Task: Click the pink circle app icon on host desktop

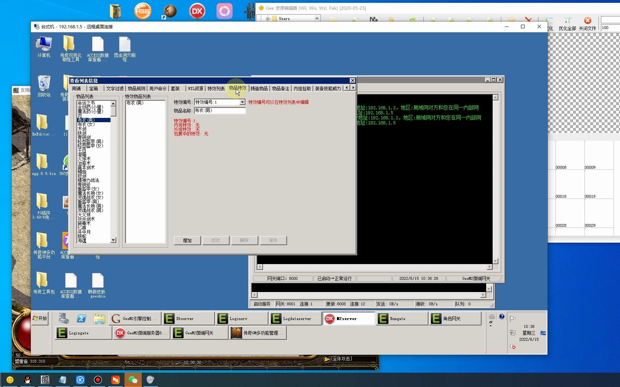Action: point(225,11)
